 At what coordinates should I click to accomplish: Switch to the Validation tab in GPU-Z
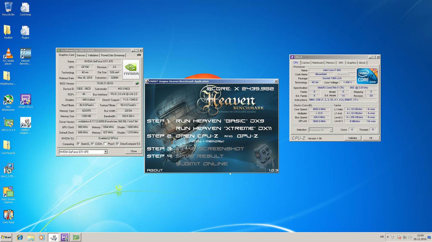click(93, 55)
